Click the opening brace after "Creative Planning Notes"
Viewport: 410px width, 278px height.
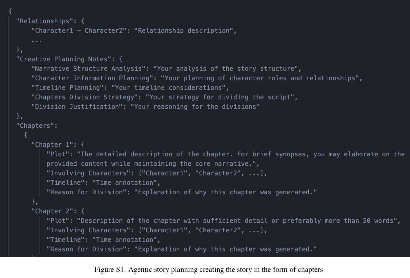point(121,59)
